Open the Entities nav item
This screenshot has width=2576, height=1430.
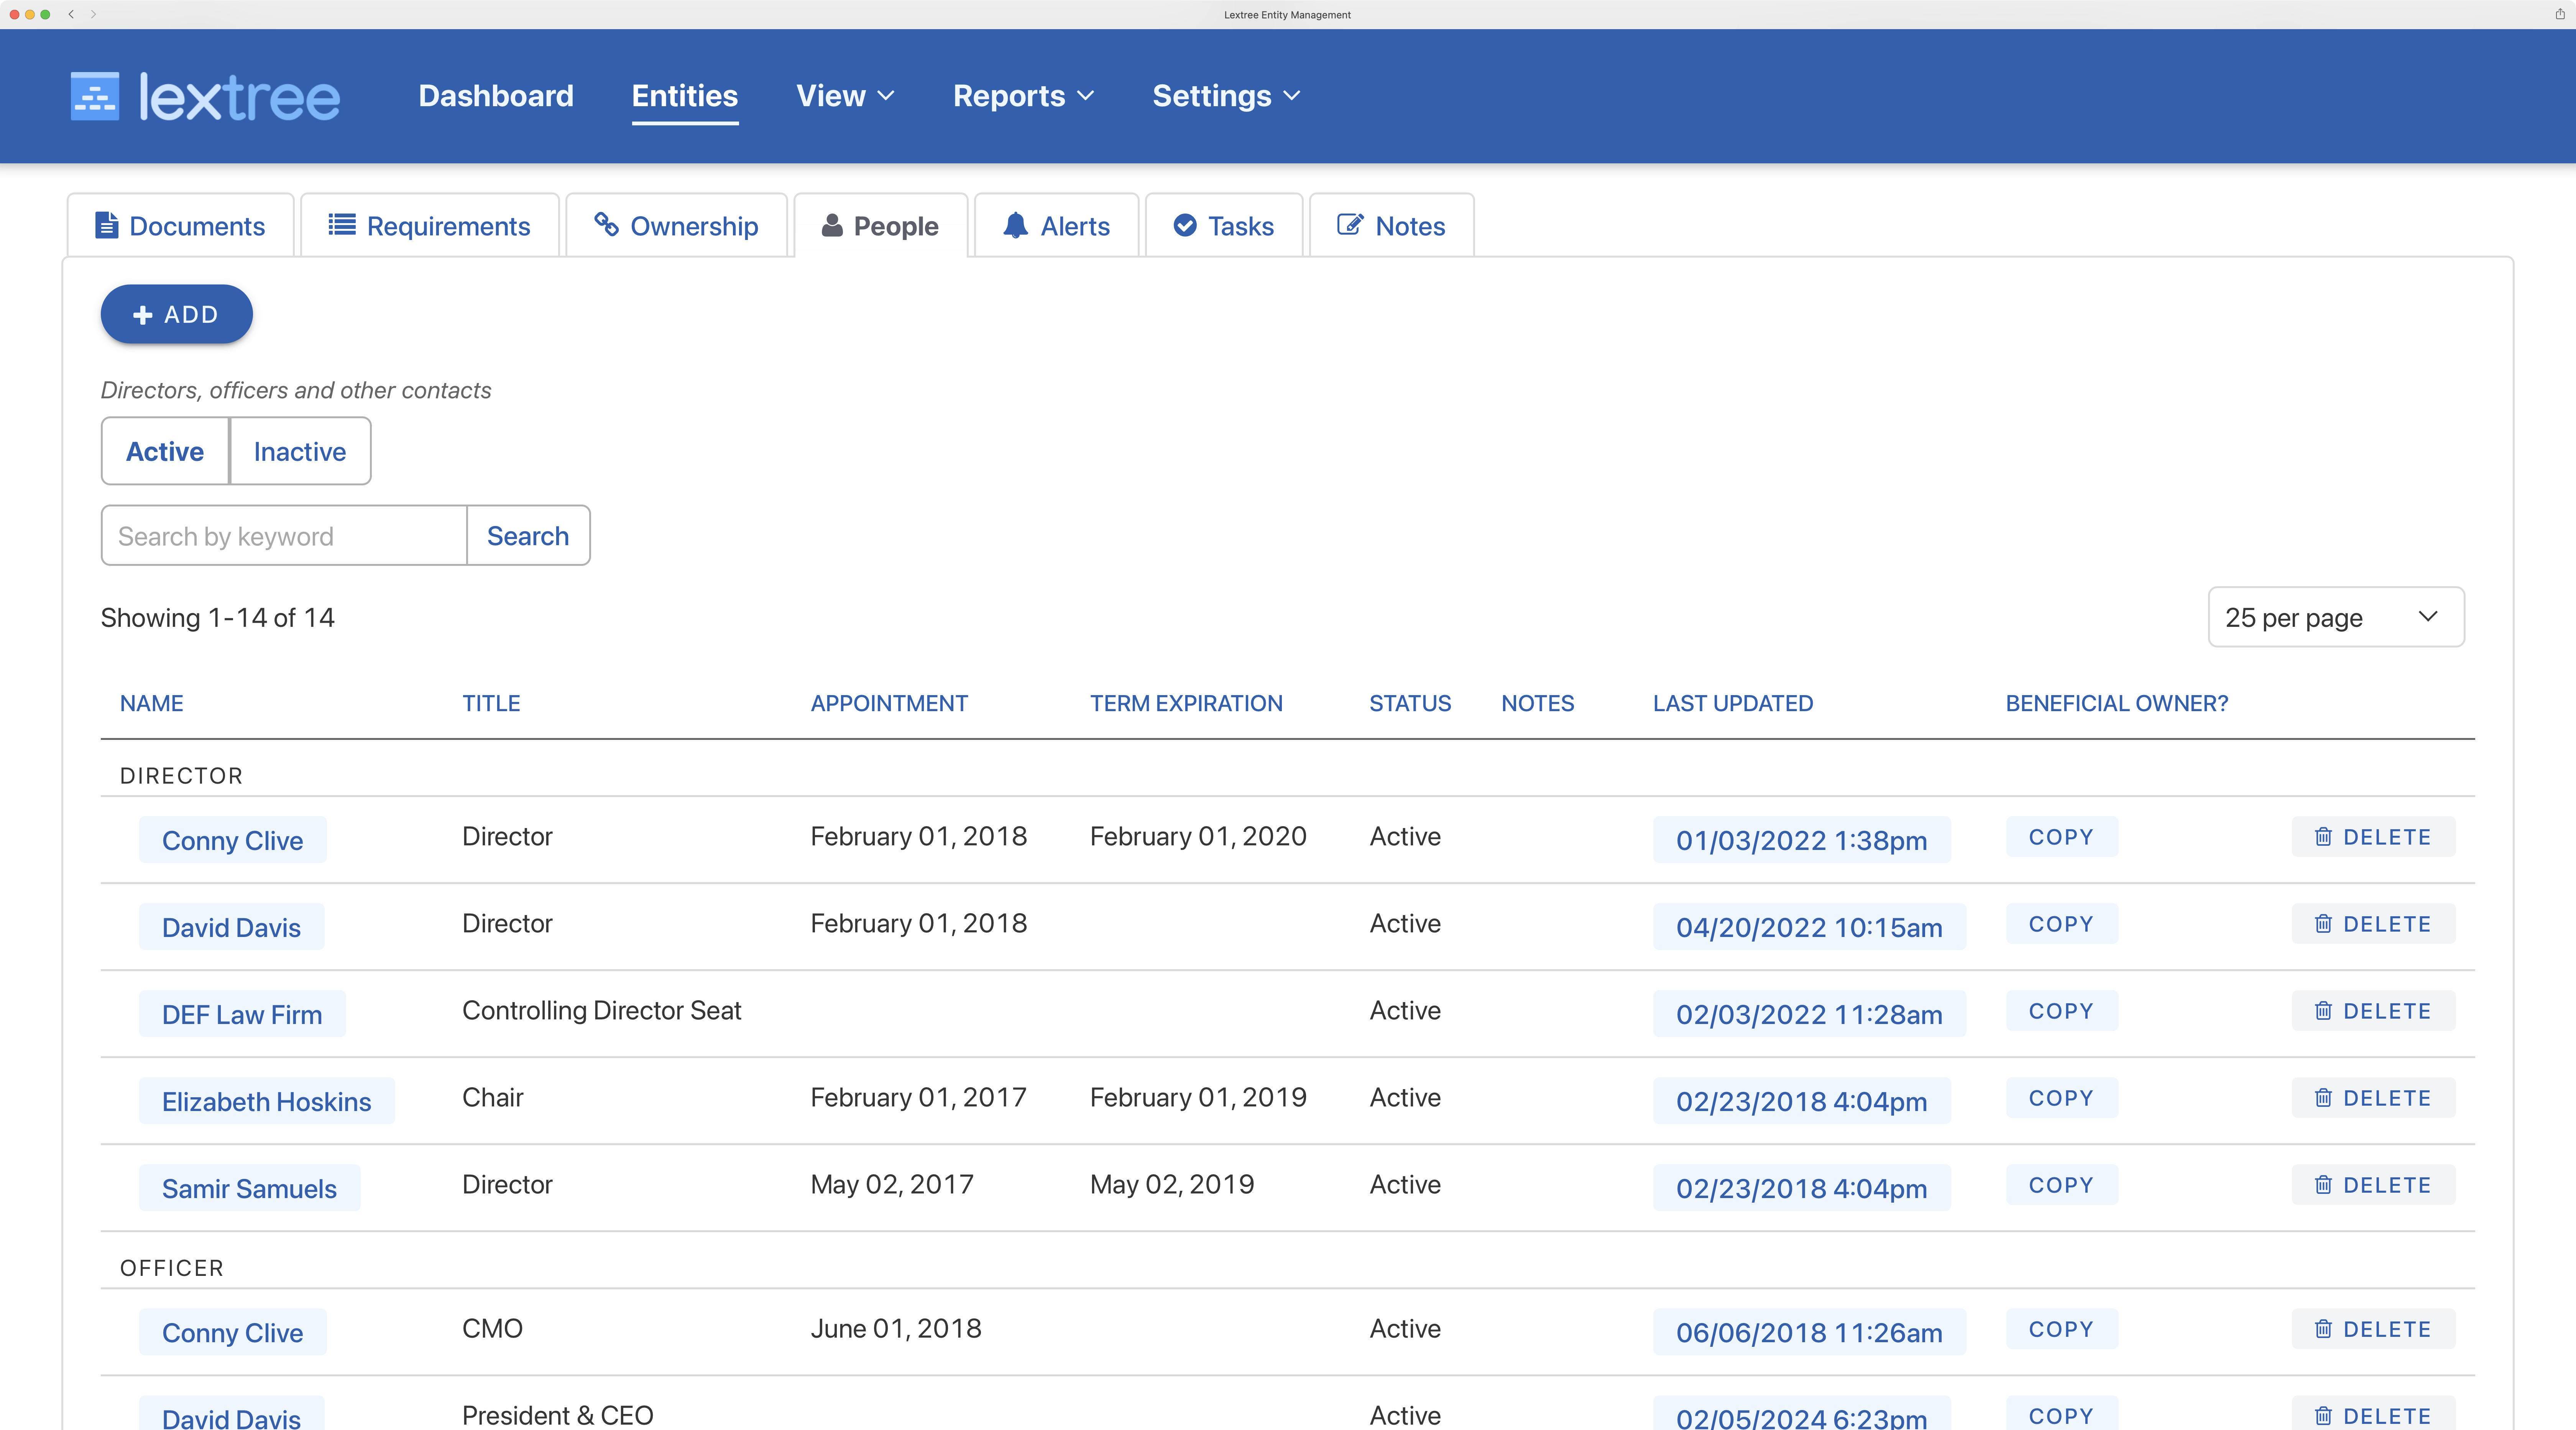[685, 96]
